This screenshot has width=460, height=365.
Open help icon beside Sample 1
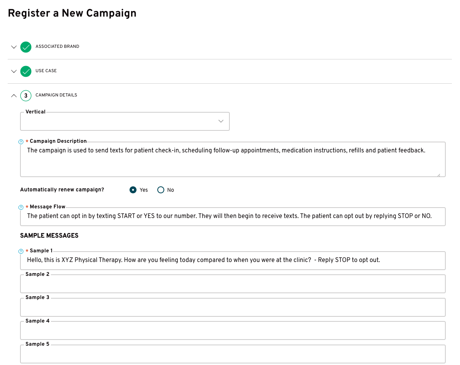click(21, 251)
